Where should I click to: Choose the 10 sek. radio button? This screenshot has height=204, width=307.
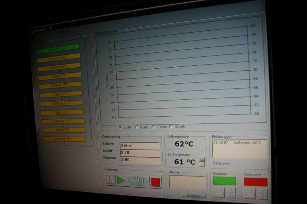(153, 127)
